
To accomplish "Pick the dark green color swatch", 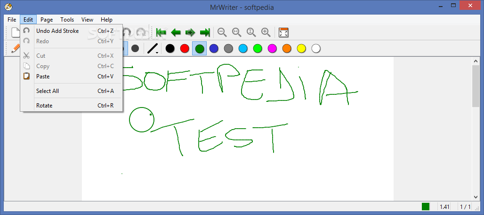I will pyautogui.click(x=200, y=49).
